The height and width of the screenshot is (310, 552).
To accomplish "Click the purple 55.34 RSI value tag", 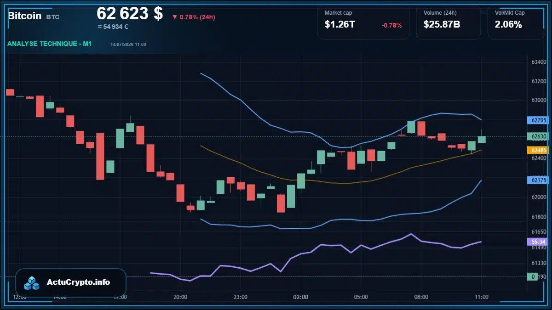I will (x=538, y=242).
